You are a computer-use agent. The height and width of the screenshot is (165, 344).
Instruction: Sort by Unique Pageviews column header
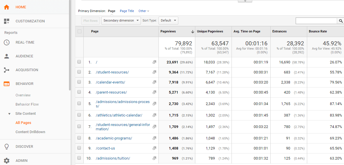pyautogui.click(x=210, y=31)
